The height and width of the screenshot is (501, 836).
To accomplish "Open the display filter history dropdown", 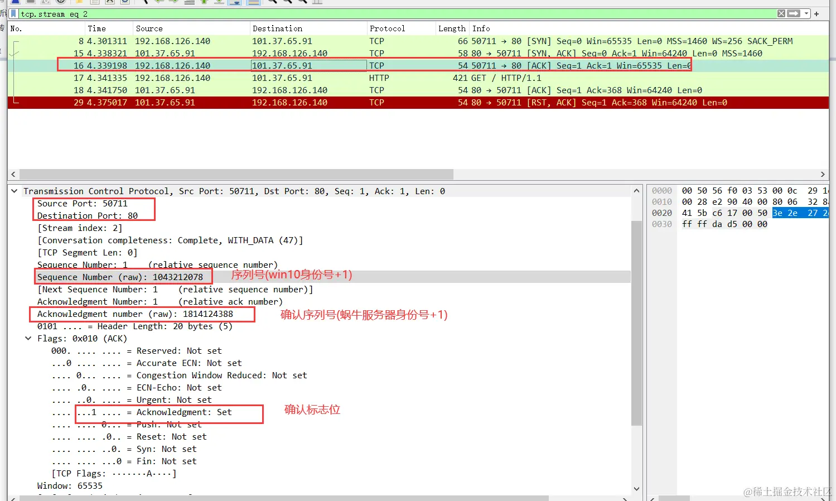I will point(806,13).
